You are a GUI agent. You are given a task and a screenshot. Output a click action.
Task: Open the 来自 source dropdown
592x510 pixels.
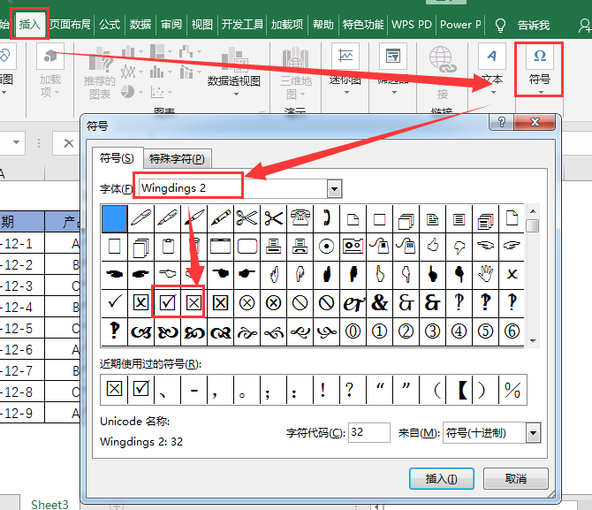click(x=533, y=433)
